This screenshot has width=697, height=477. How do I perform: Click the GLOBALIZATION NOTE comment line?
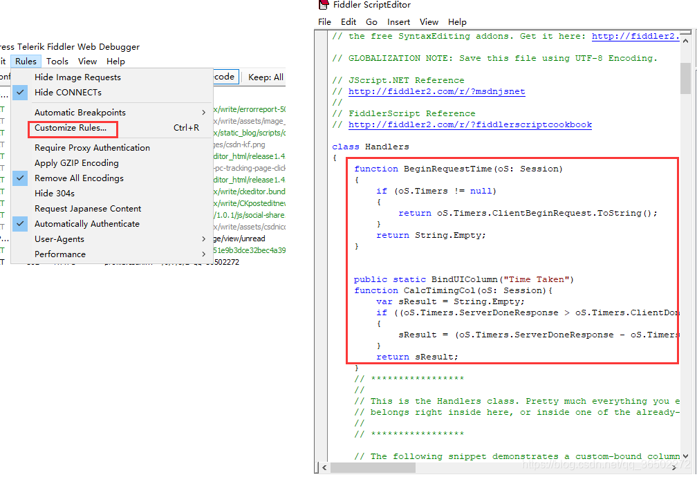click(x=494, y=58)
